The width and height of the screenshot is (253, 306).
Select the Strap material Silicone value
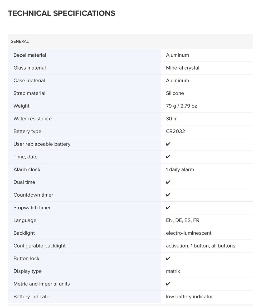pyautogui.click(x=175, y=93)
